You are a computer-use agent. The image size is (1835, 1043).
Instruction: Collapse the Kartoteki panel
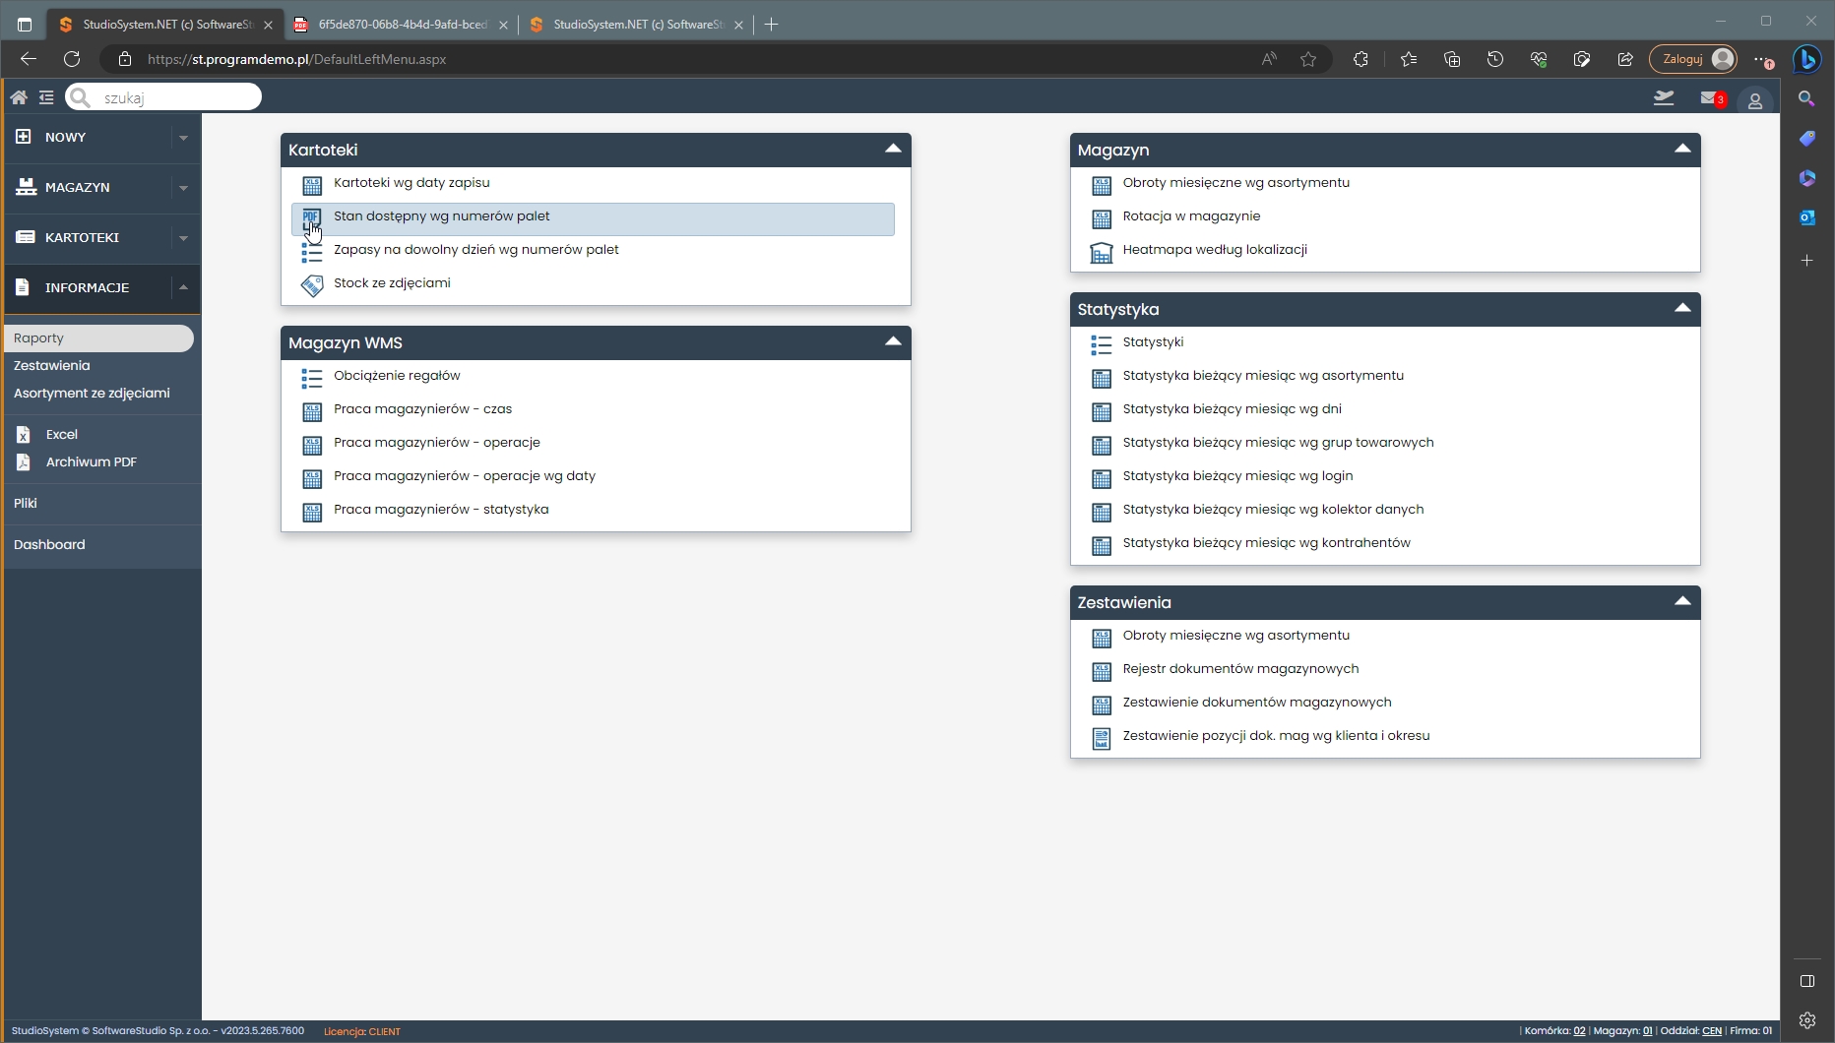(893, 150)
